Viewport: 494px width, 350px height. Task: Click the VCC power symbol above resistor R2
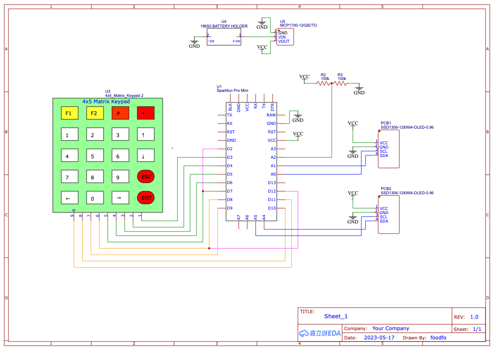pyautogui.click(x=304, y=77)
